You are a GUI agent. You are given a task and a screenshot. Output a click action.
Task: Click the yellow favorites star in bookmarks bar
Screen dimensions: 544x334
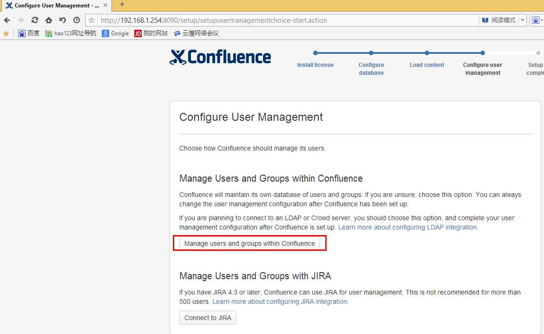[x=6, y=33]
